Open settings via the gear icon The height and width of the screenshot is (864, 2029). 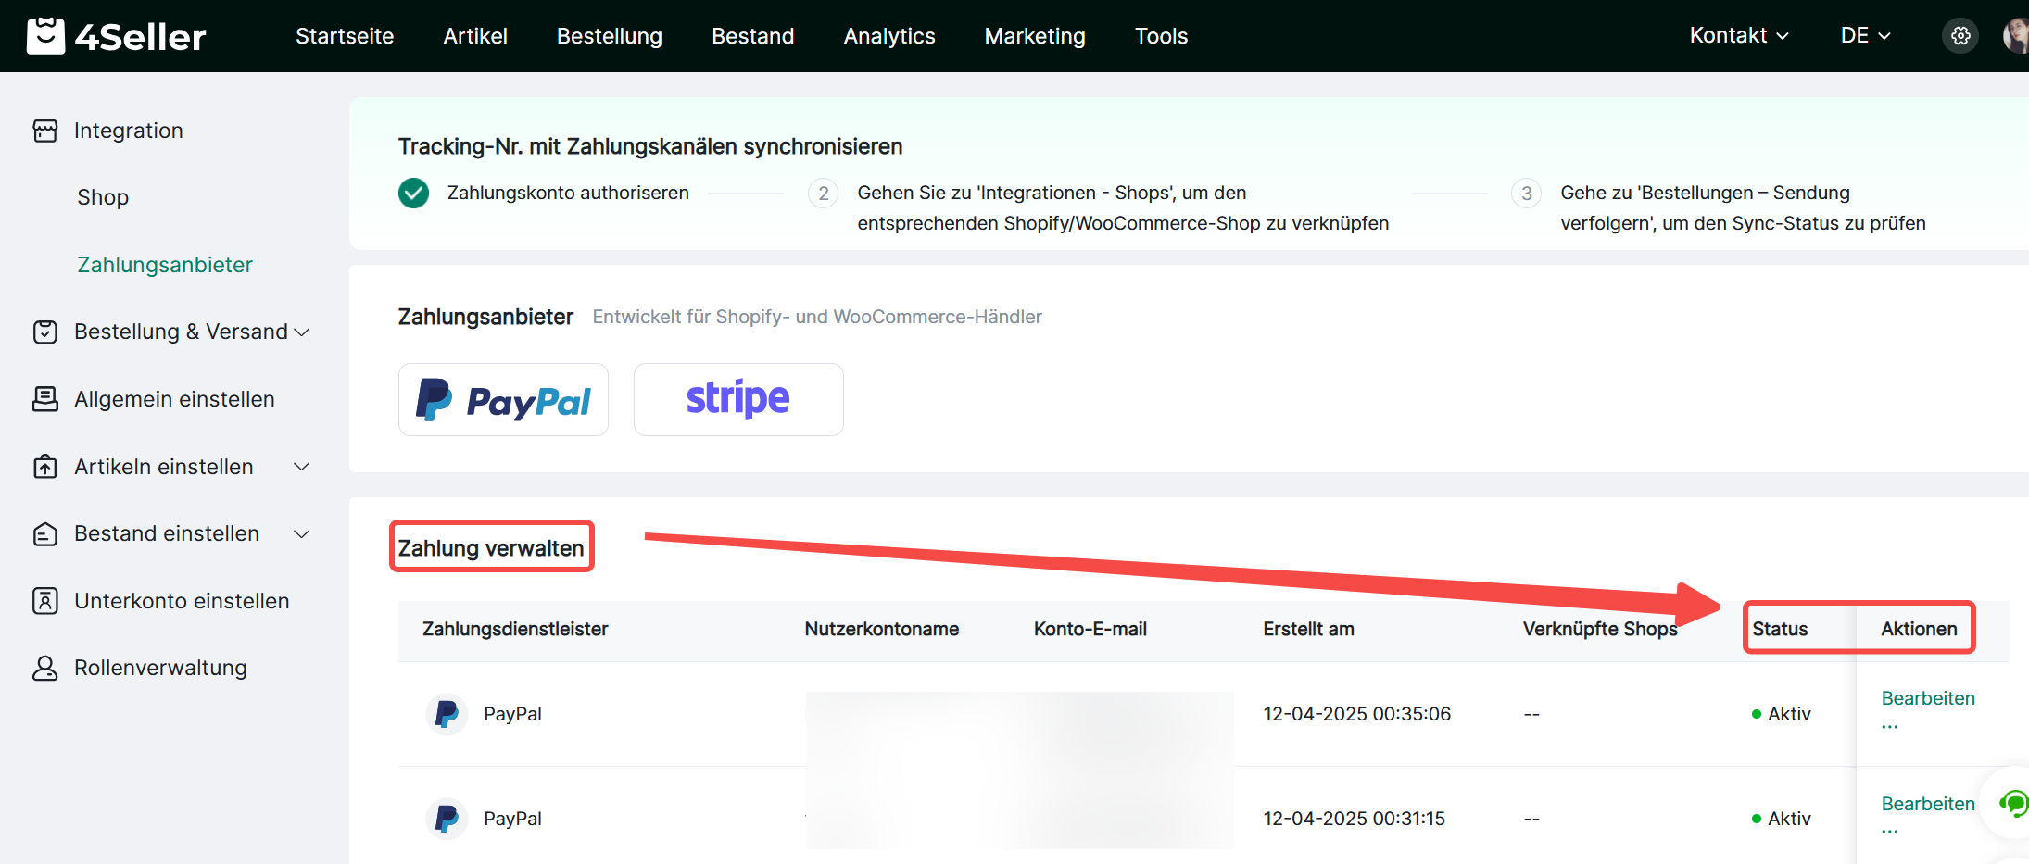(1960, 36)
